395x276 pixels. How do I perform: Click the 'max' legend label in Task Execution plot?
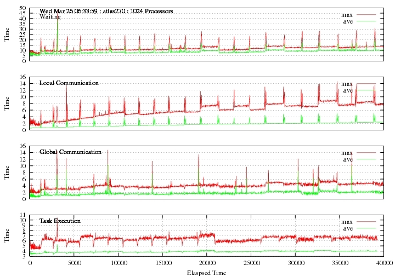click(x=347, y=222)
